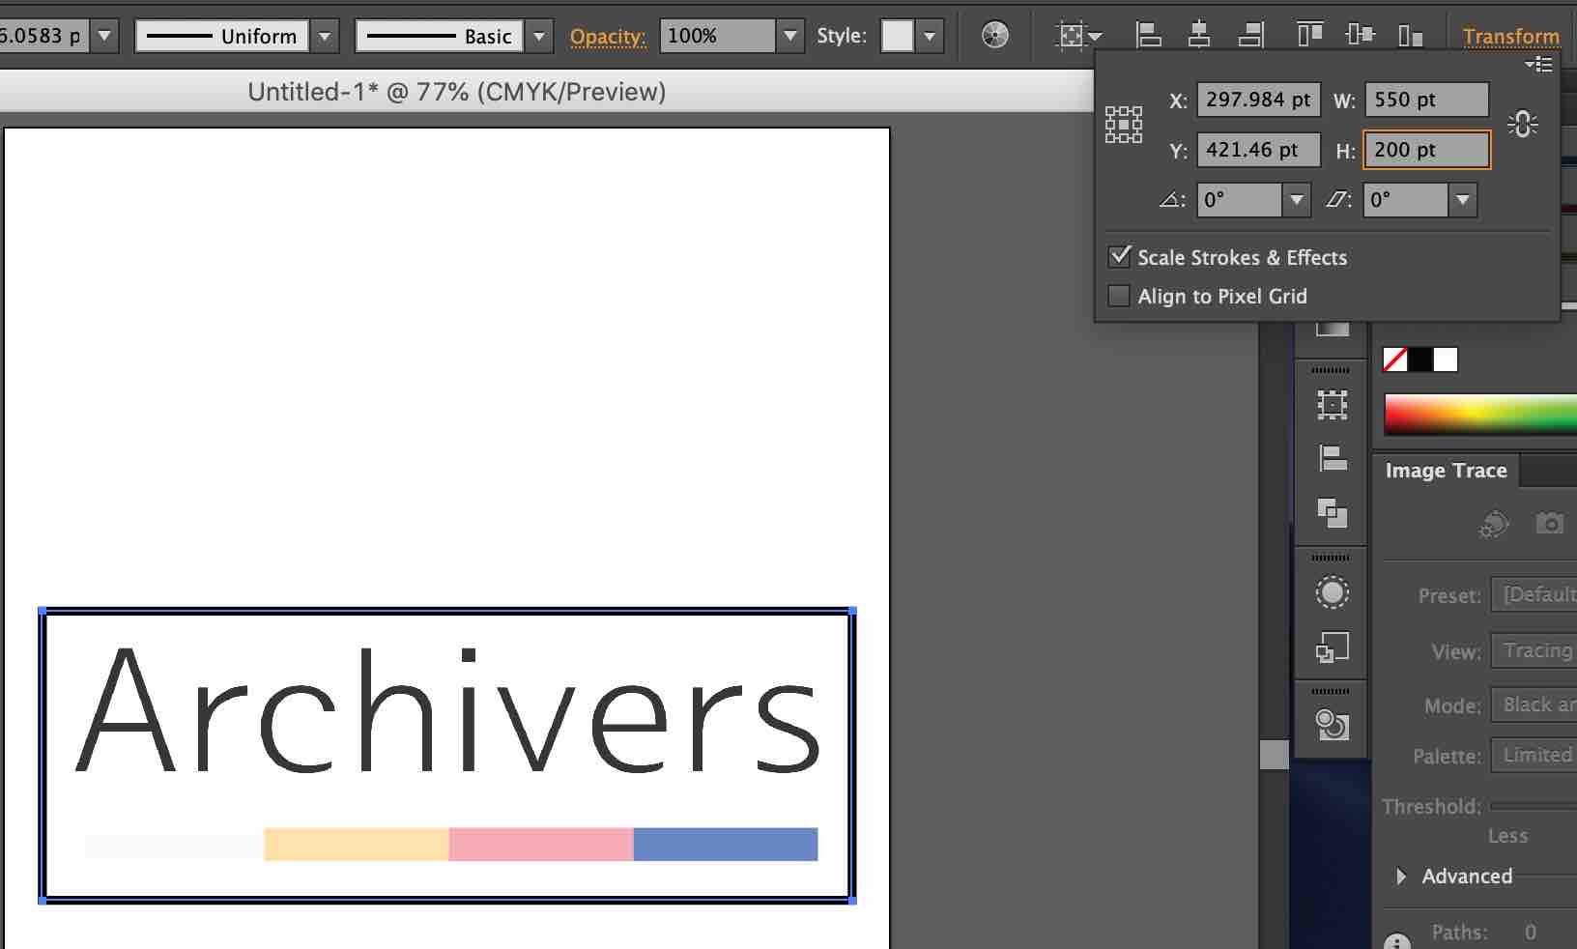The image size is (1577, 949).
Task: Click the info icon near Paths
Action: click(x=1397, y=942)
